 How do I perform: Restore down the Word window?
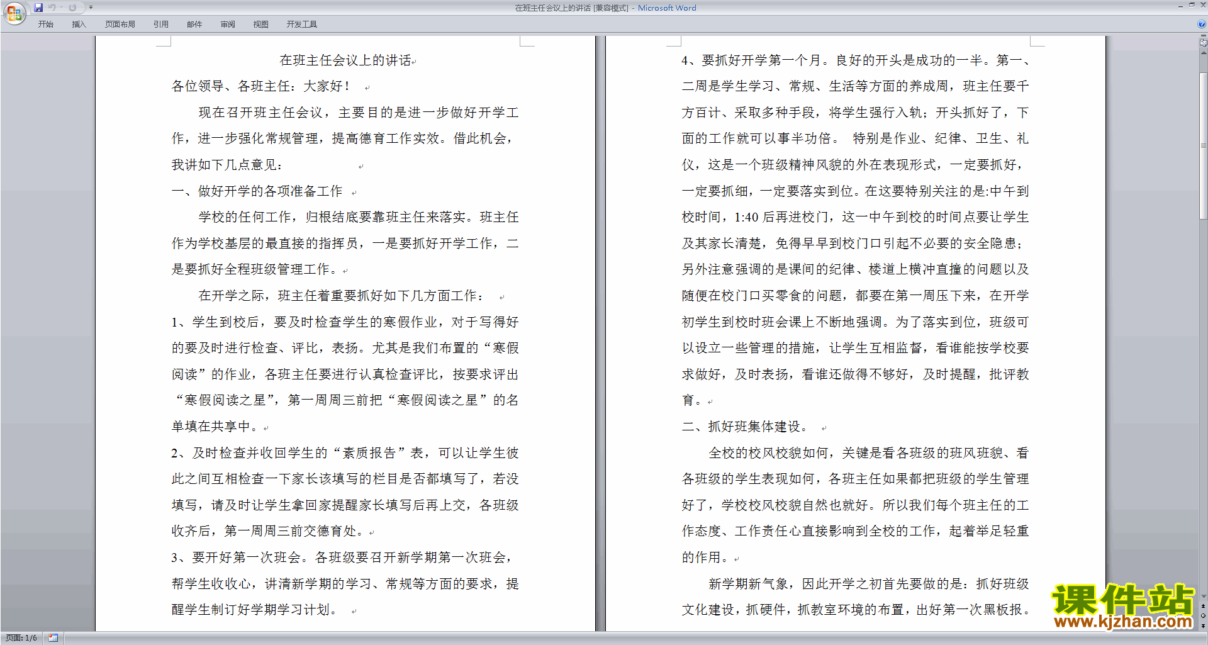tap(1192, 5)
